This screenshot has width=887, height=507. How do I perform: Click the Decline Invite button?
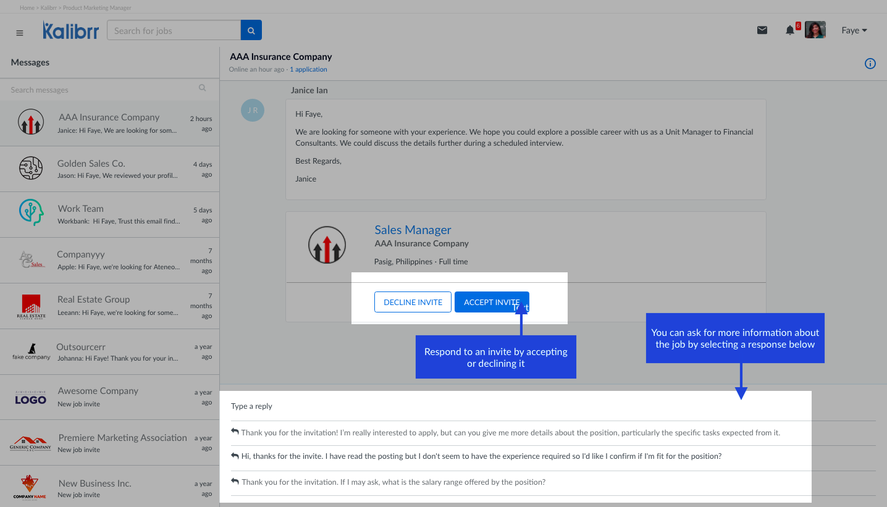[413, 302]
